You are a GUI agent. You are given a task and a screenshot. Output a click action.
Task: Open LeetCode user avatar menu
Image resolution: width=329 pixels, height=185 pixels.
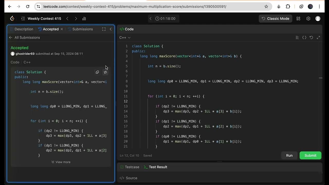click(318, 18)
